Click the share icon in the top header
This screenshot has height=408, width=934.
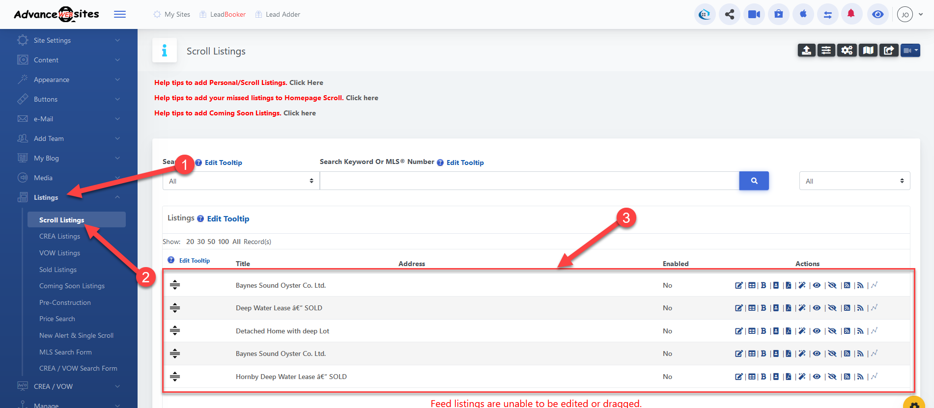click(x=730, y=14)
